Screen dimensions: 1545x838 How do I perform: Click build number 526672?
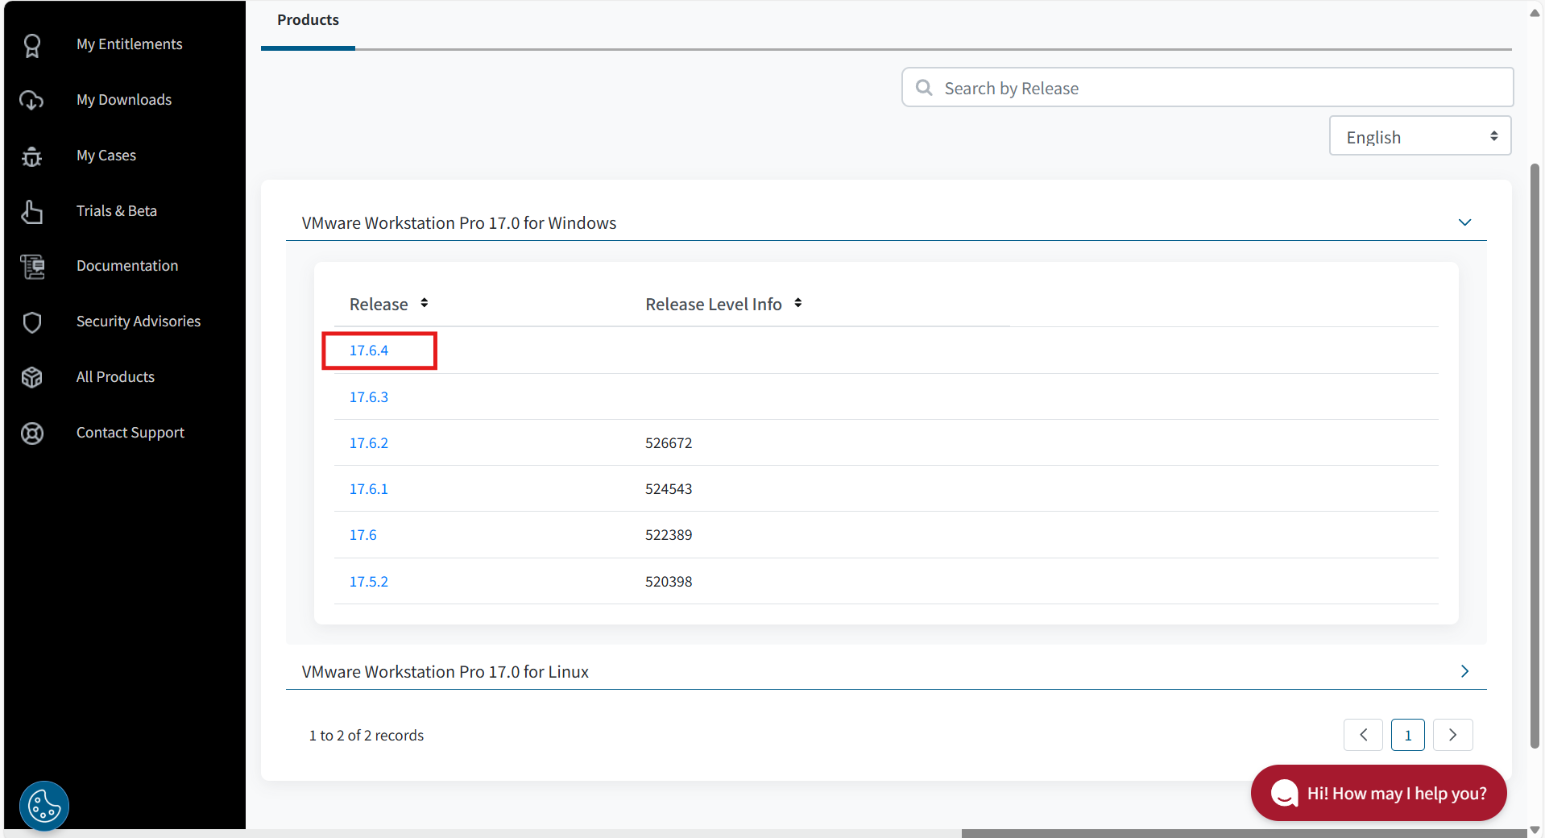[x=669, y=443]
